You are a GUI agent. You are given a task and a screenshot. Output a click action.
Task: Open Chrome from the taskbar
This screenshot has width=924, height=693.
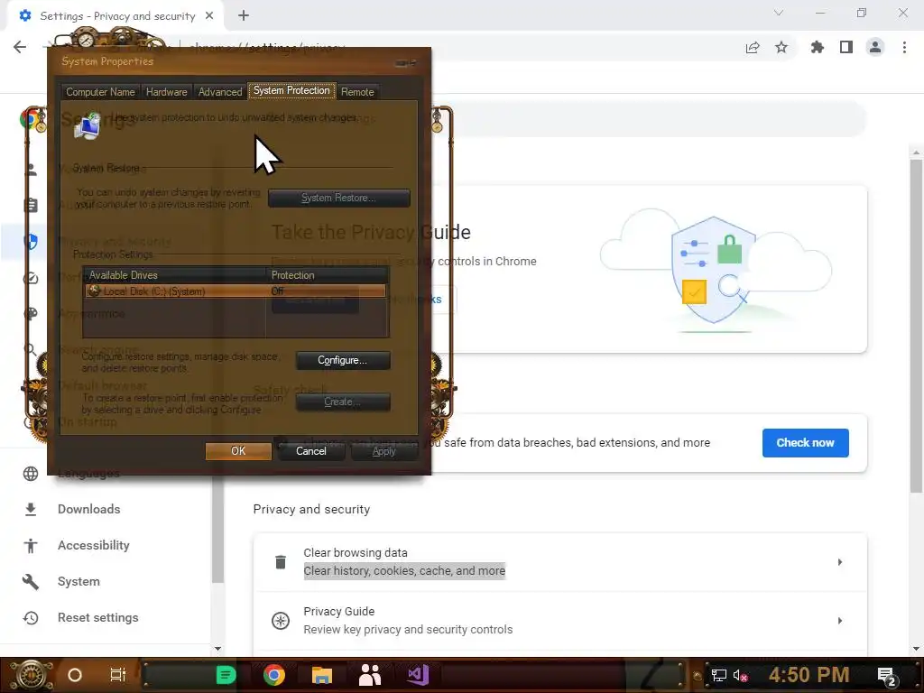coord(274,675)
